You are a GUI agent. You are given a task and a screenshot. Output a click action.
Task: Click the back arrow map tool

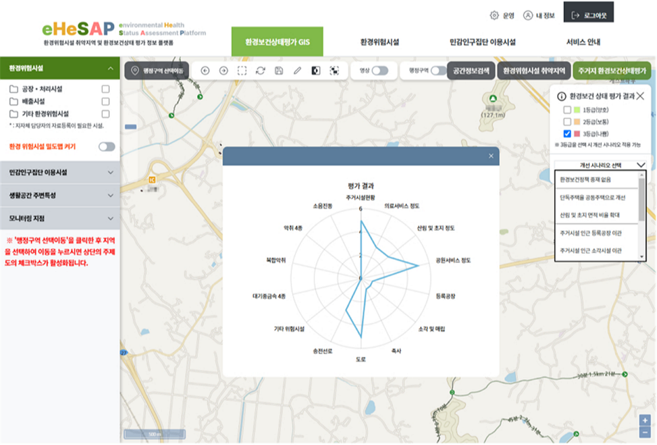point(205,71)
